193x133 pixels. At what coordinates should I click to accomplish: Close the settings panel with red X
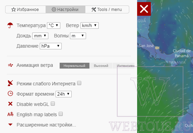[144, 9]
